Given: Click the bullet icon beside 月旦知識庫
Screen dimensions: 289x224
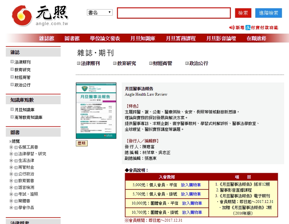Looking at the screenshot, I should tap(12, 109).
